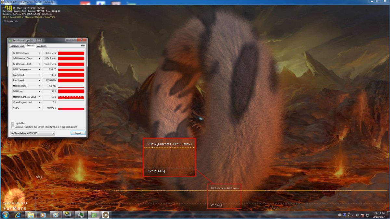Click the 1660.5 MHz shader clock reading
The width and height of the screenshot is (390, 219).
coord(50,64)
